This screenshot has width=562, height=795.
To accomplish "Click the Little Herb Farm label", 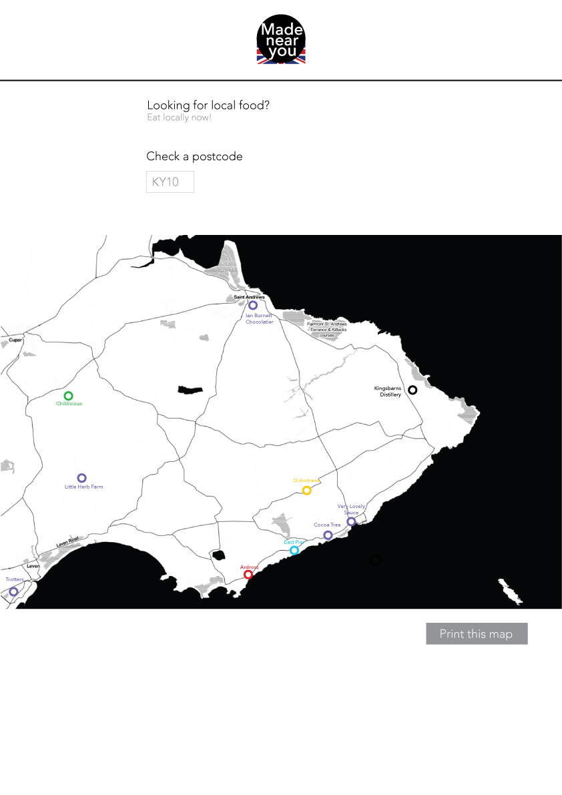I will click(x=83, y=487).
